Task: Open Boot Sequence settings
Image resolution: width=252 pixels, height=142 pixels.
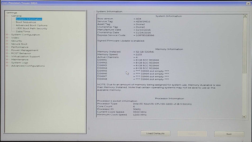Action: (26, 22)
